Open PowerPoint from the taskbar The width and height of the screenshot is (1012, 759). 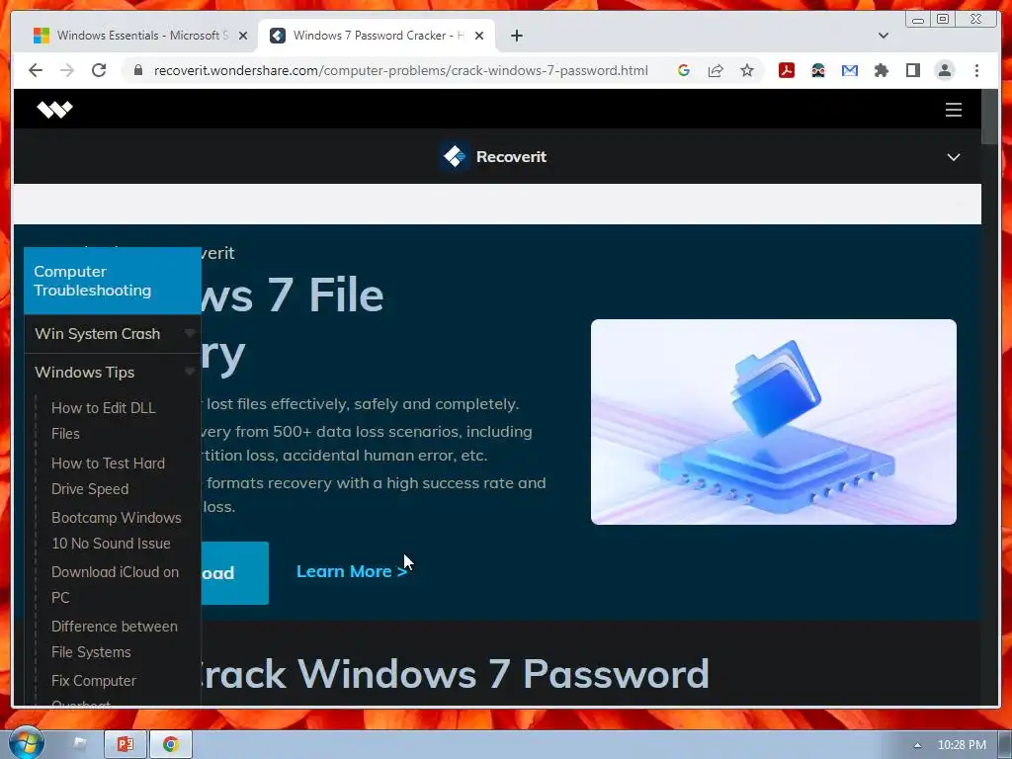(126, 744)
